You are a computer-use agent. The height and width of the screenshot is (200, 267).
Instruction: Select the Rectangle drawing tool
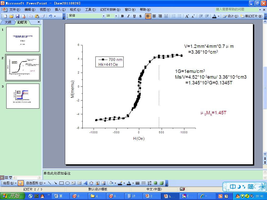62,183
